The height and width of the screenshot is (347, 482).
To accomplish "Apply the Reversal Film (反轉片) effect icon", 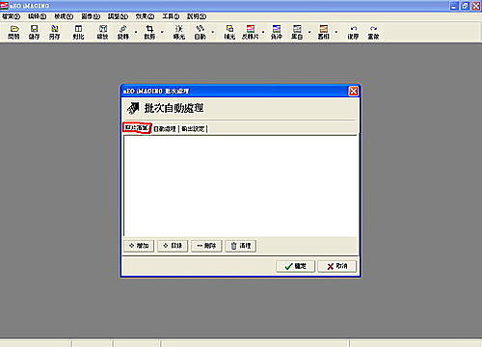I will click(x=251, y=32).
